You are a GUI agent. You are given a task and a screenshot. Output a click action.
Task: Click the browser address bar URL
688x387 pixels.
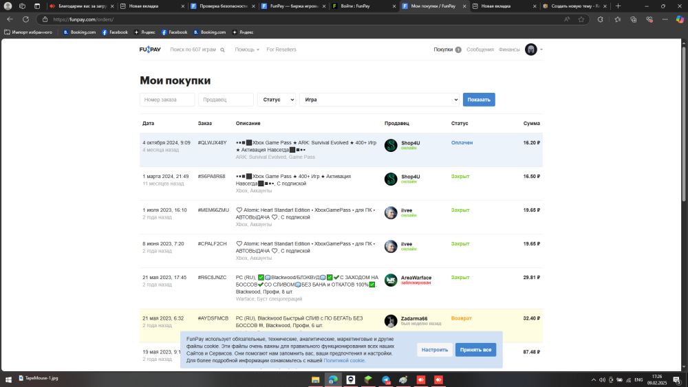[83, 19]
